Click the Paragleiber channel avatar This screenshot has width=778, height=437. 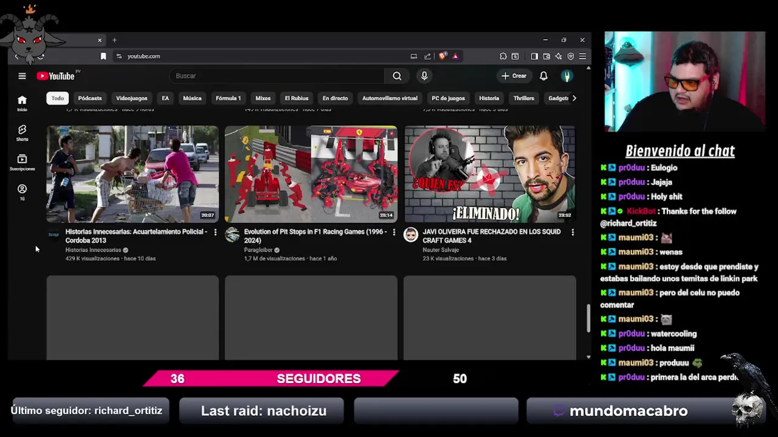[232, 235]
